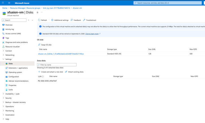Image resolution: width=205 pixels, height=123 pixels.
Task: Click the info icon on throughput notice
Action: [x=40, y=26]
